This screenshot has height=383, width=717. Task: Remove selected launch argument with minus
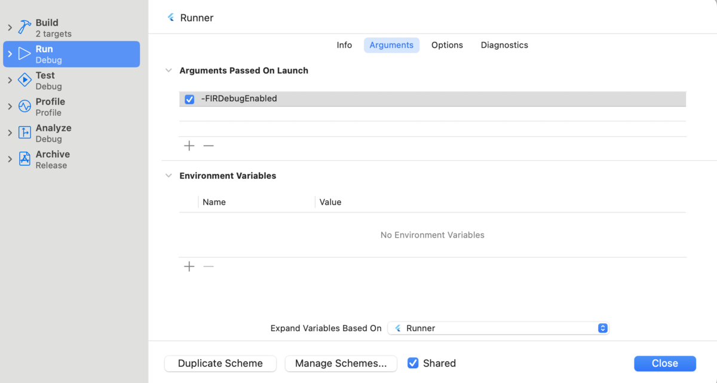pyautogui.click(x=209, y=146)
